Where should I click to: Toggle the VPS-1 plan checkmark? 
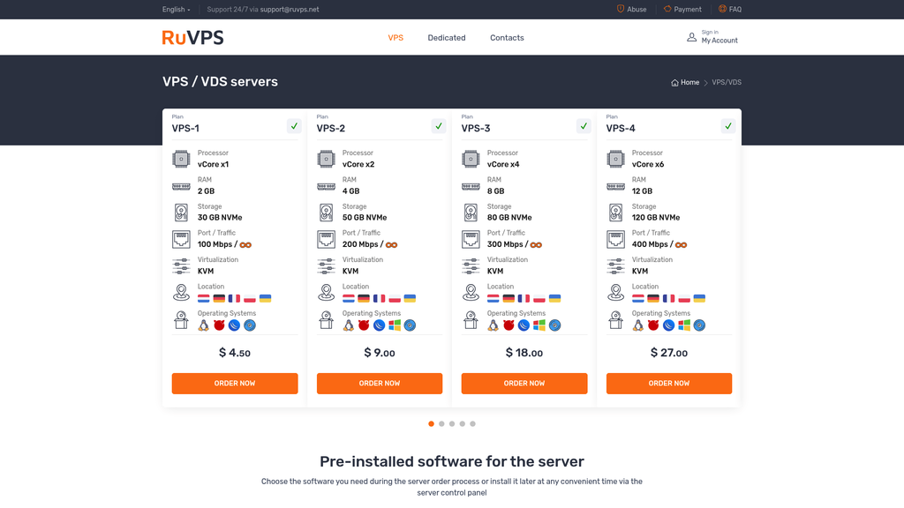click(294, 126)
